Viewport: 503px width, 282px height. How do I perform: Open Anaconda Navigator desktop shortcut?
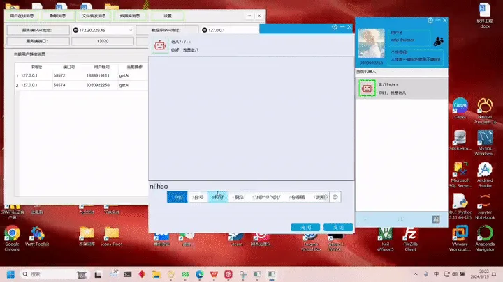(485, 238)
